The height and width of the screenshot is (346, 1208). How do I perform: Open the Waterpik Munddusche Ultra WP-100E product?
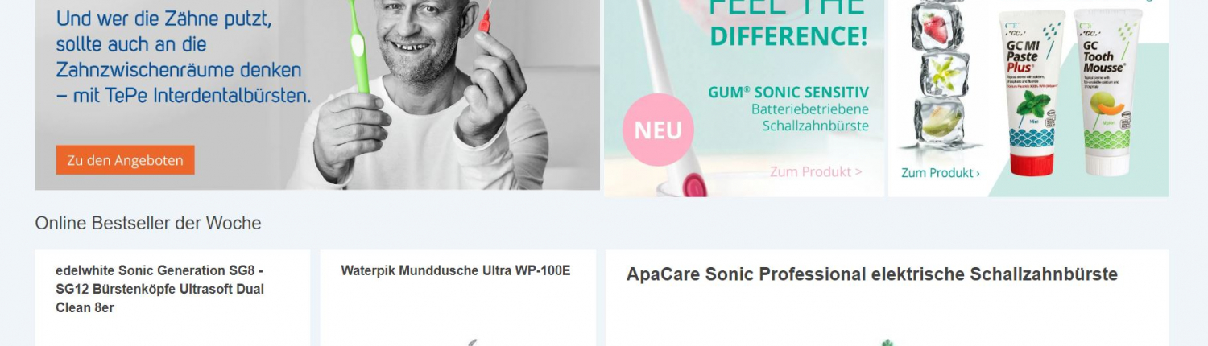[455, 270]
